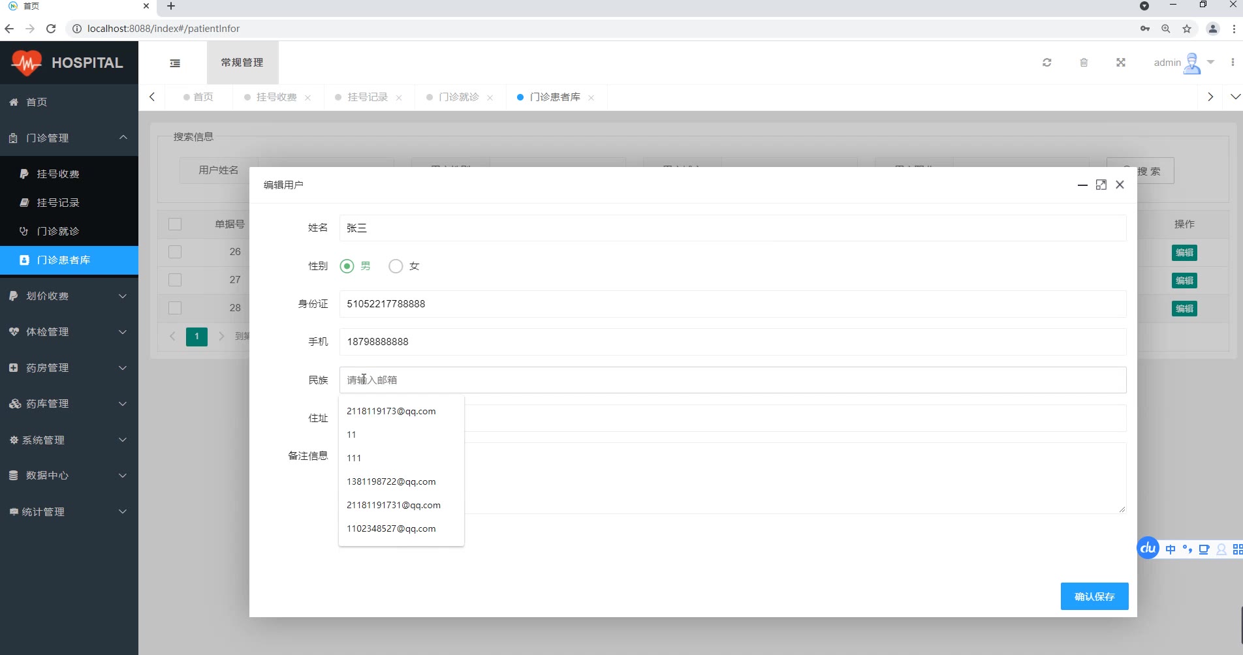
Task: Go to pagination page 1
Action: click(x=197, y=337)
